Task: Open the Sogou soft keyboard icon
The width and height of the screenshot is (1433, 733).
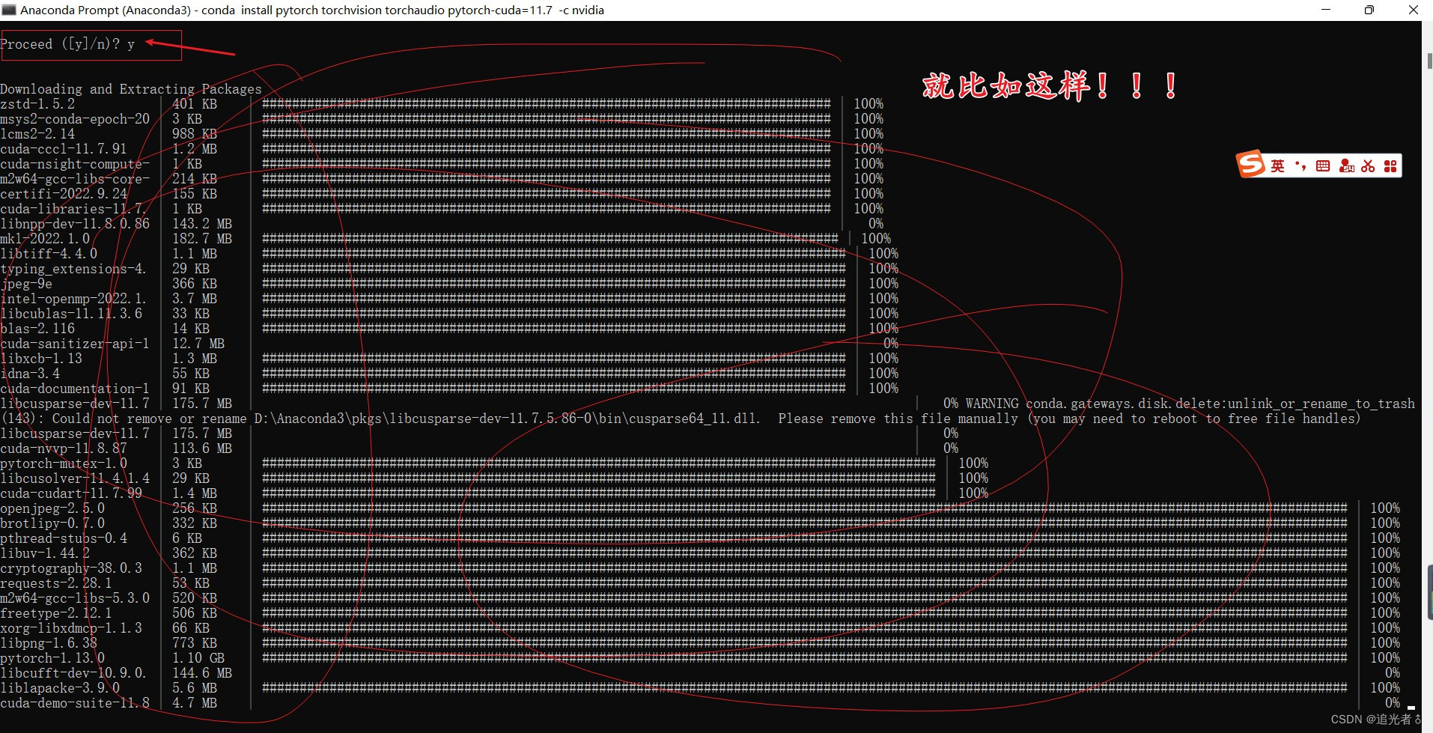Action: [x=1323, y=166]
